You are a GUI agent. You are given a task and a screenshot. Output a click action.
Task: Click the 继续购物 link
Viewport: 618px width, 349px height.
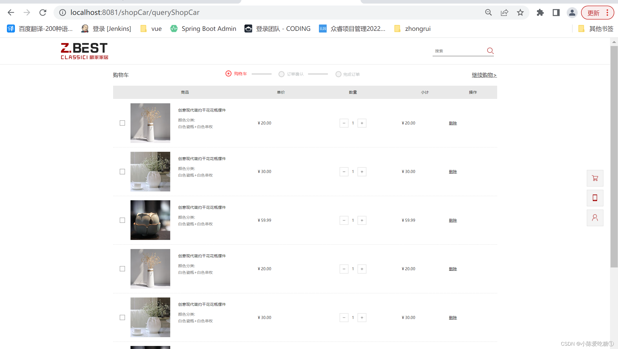(x=484, y=75)
